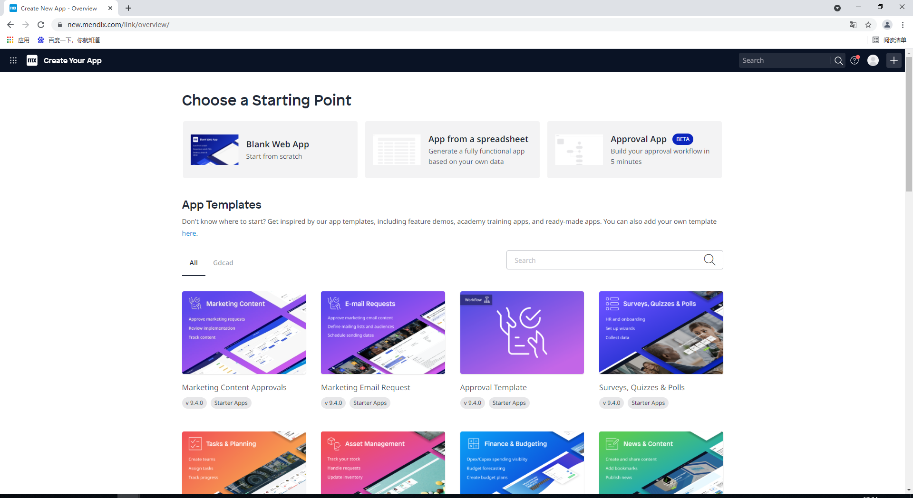The height and width of the screenshot is (498, 913).
Task: Click the browser forward arrow
Action: (x=26, y=25)
